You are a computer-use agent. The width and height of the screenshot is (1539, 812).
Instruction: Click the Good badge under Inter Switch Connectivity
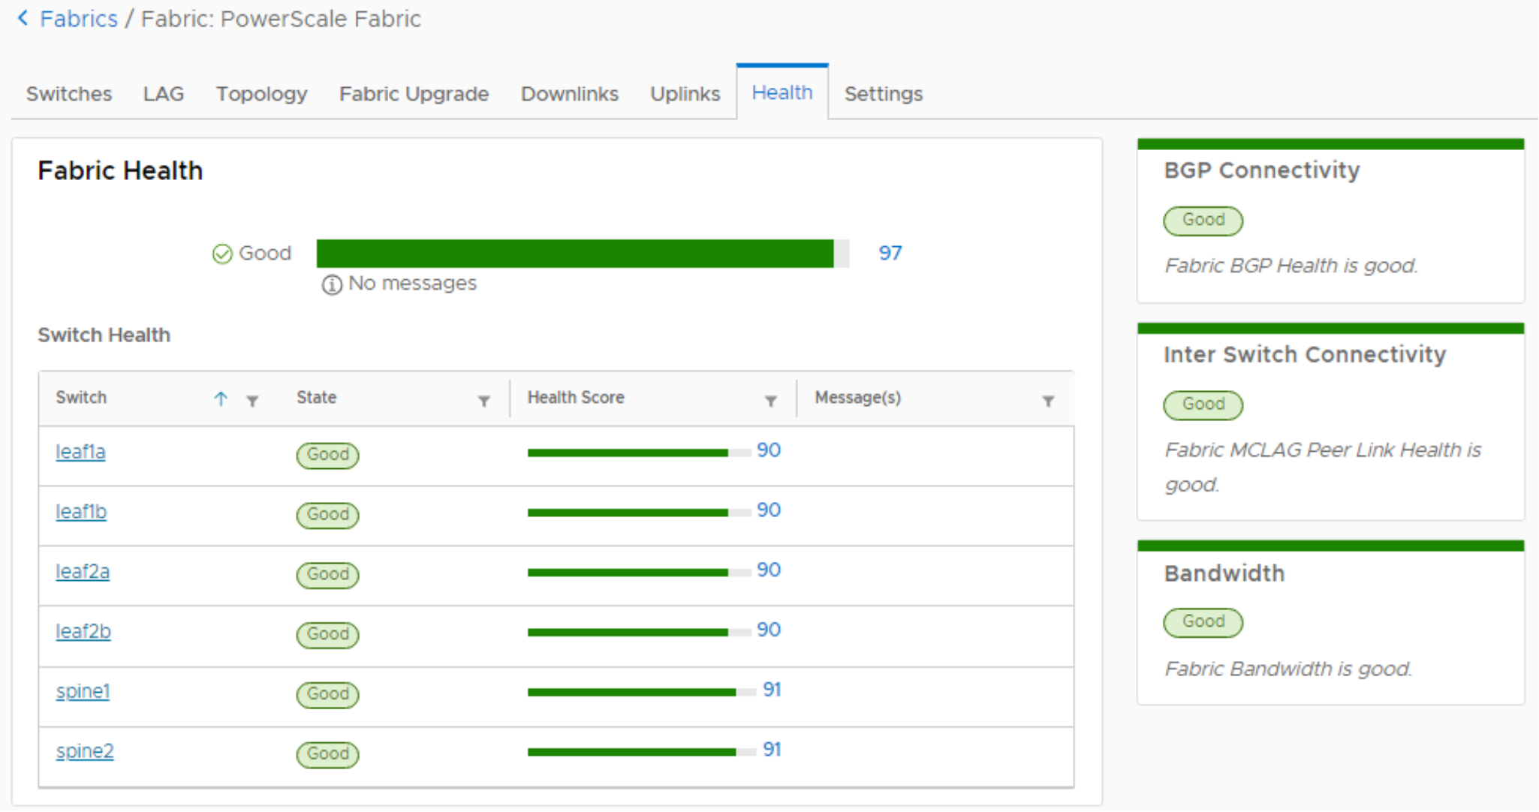(1203, 404)
